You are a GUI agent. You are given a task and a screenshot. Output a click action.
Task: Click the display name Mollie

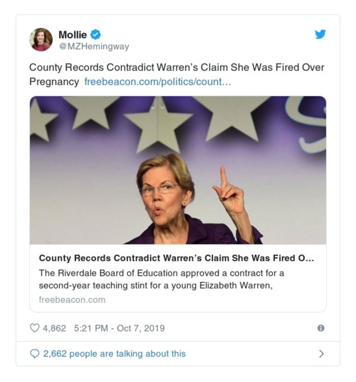pyautogui.click(x=73, y=34)
